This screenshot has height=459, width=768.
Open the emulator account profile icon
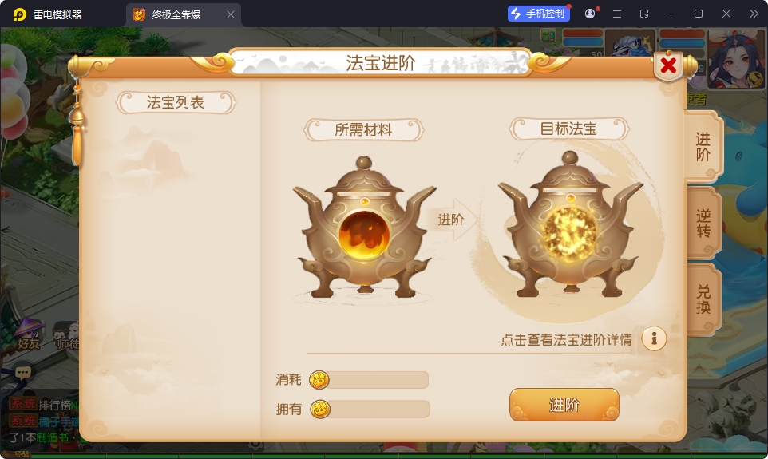coord(590,14)
